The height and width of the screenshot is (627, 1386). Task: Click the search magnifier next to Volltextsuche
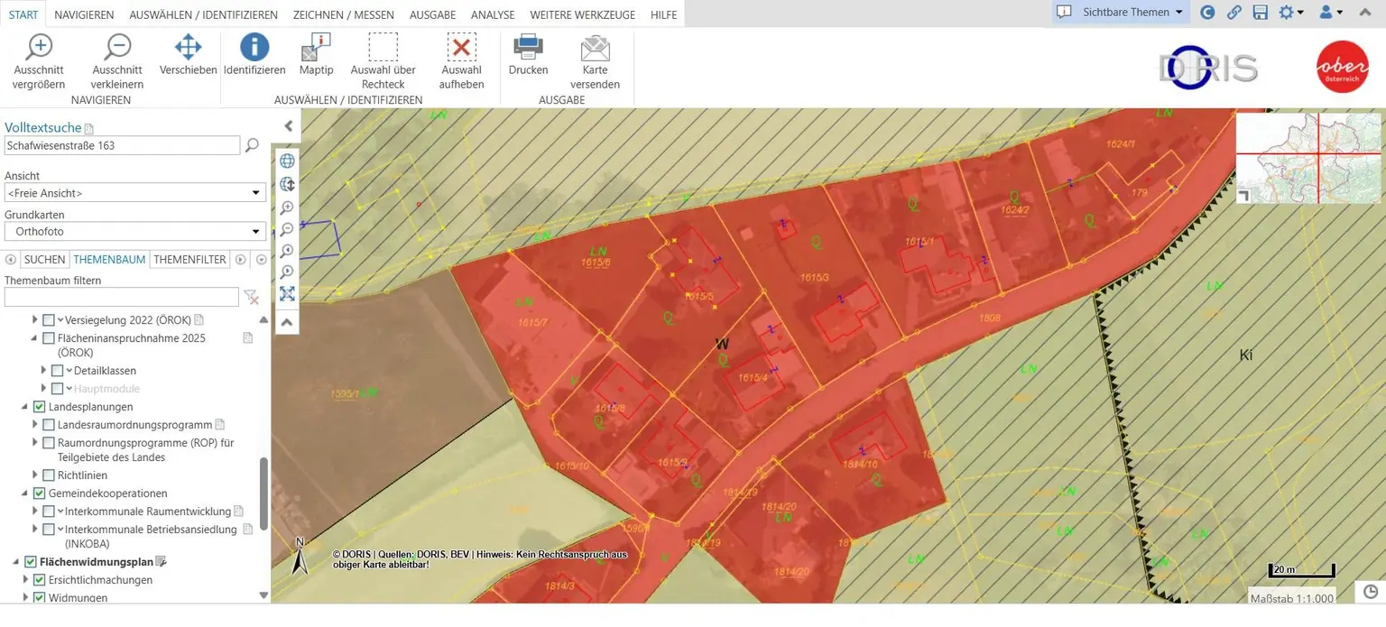click(253, 145)
